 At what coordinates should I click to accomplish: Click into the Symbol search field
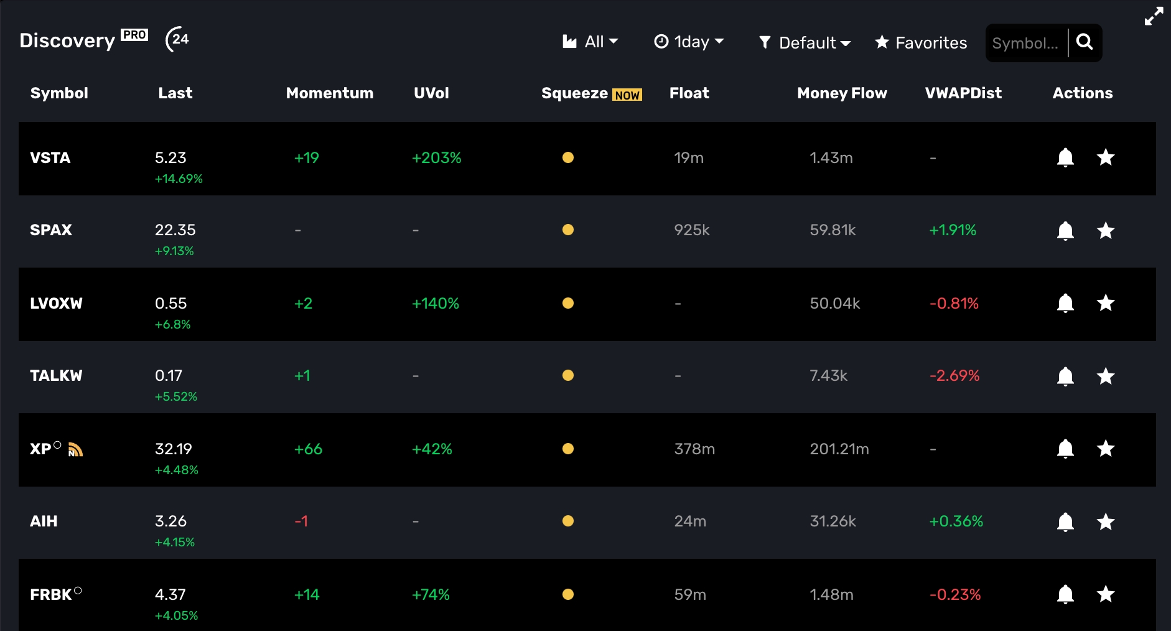coord(1025,43)
